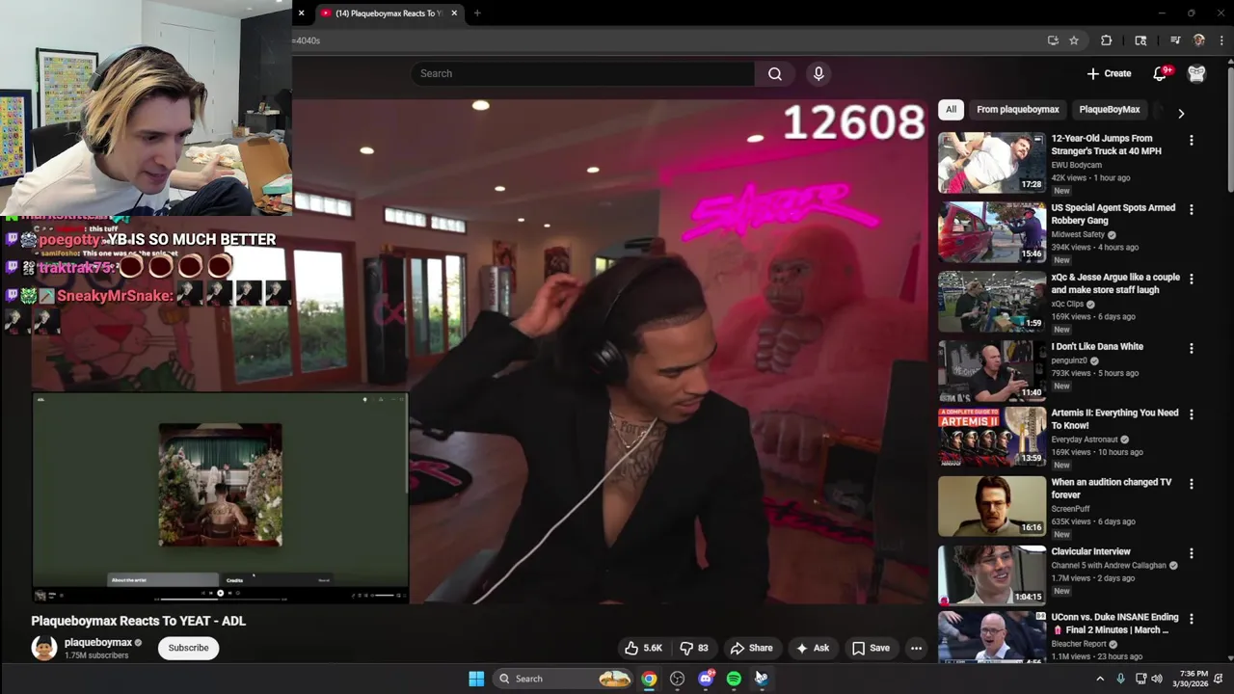
Task: Click the video title Plaqueboymax Reacts To YEAT
Action: pyautogui.click(x=138, y=621)
